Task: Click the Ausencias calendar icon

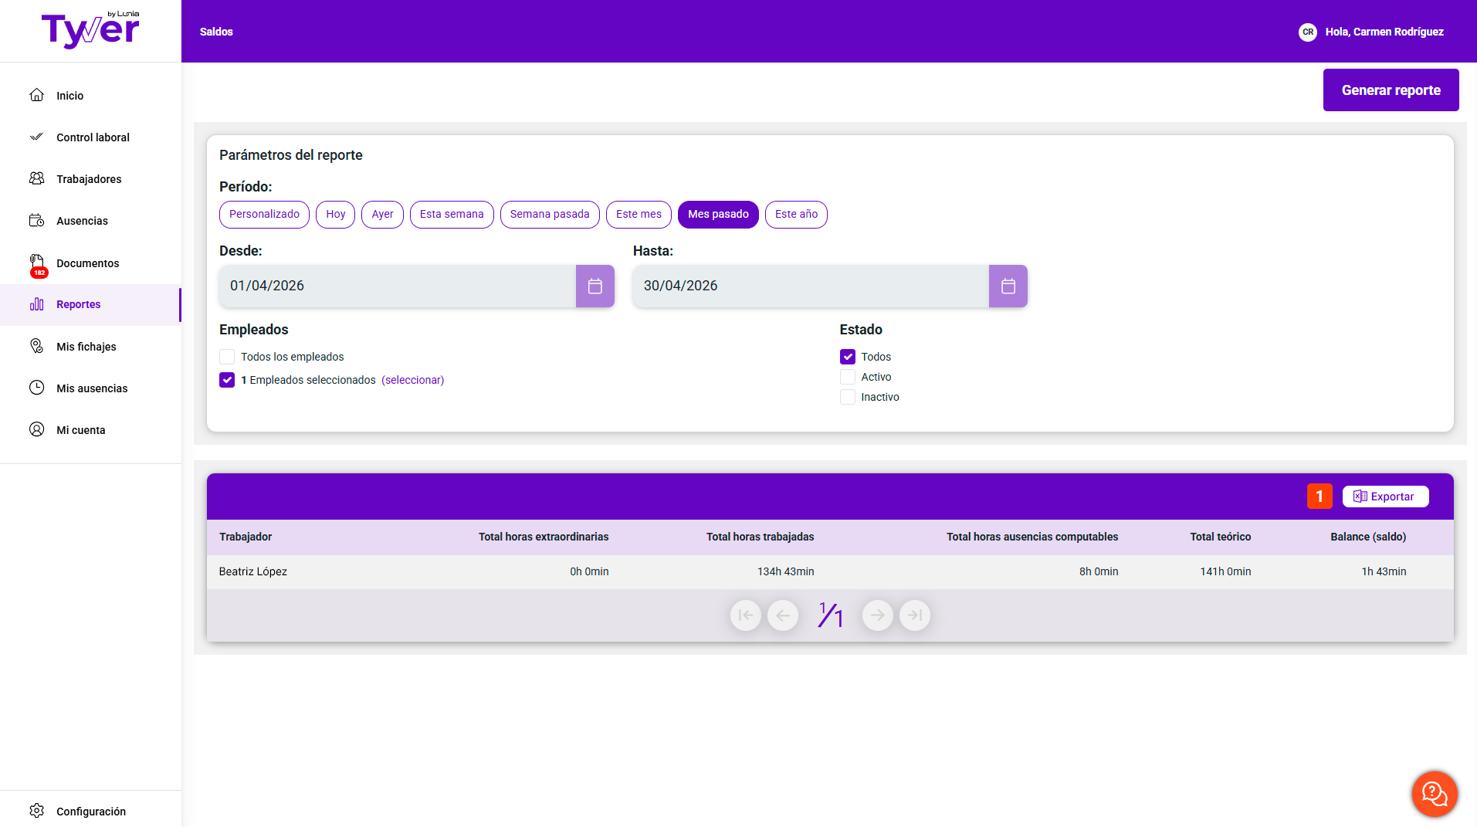Action: click(x=36, y=220)
